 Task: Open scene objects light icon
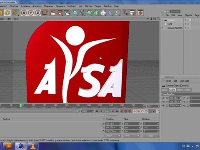point(103,13)
